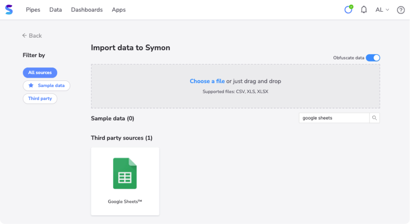Image resolution: width=410 pixels, height=224 pixels.
Task: Click the Sample data (0) heading
Action: tap(113, 118)
